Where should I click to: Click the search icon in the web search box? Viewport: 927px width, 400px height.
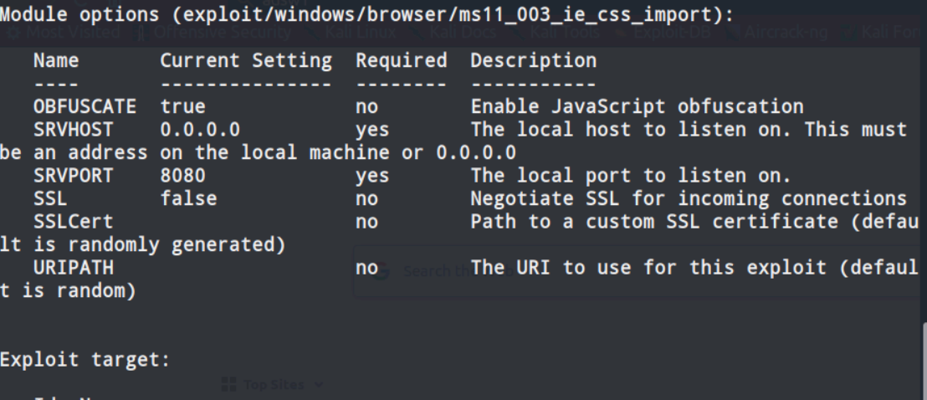[382, 270]
